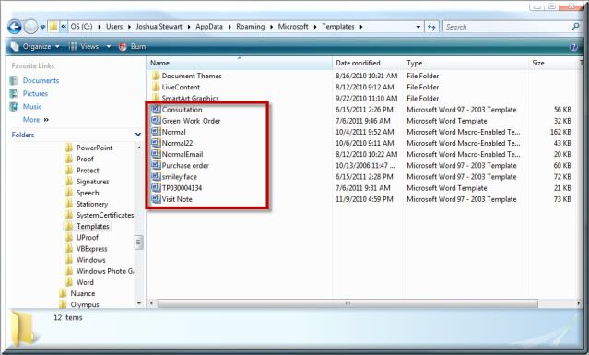This screenshot has height=355, width=589.
Task: Expand the arrow after Microsoft breadcrumb
Action: pos(315,27)
